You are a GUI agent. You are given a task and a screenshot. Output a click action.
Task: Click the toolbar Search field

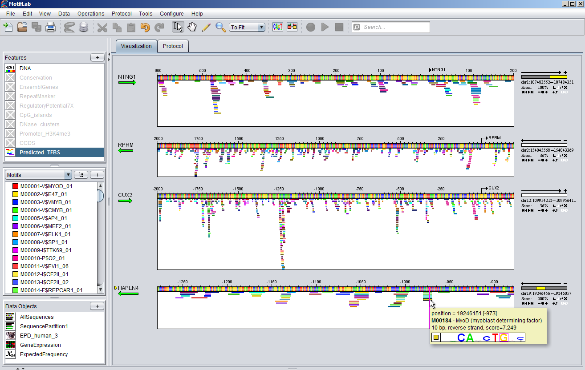[x=391, y=27]
